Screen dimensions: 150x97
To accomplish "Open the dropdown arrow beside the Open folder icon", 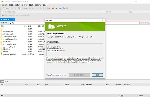I will [9, 8].
